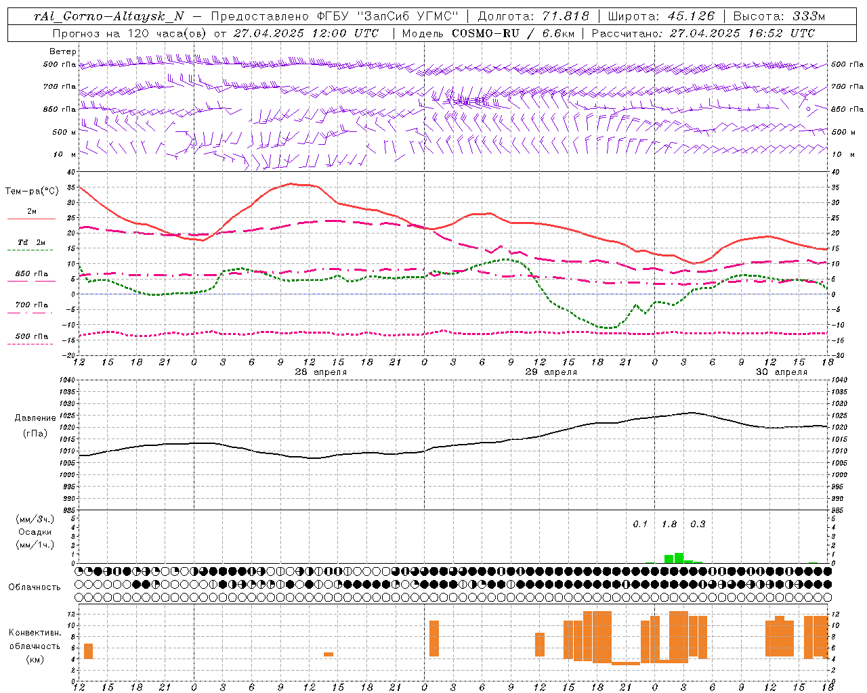Click the Долгота: 71.818 header field

[x=534, y=17]
